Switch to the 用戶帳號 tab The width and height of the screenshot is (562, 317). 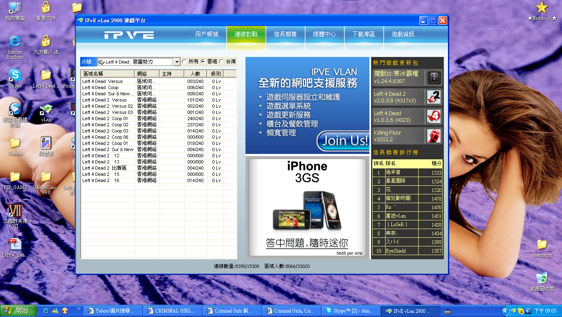pyautogui.click(x=207, y=34)
